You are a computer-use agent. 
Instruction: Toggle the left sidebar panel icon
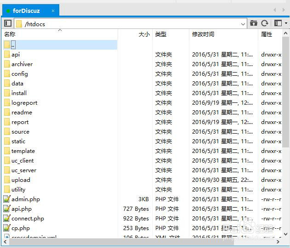click(x=7, y=23)
